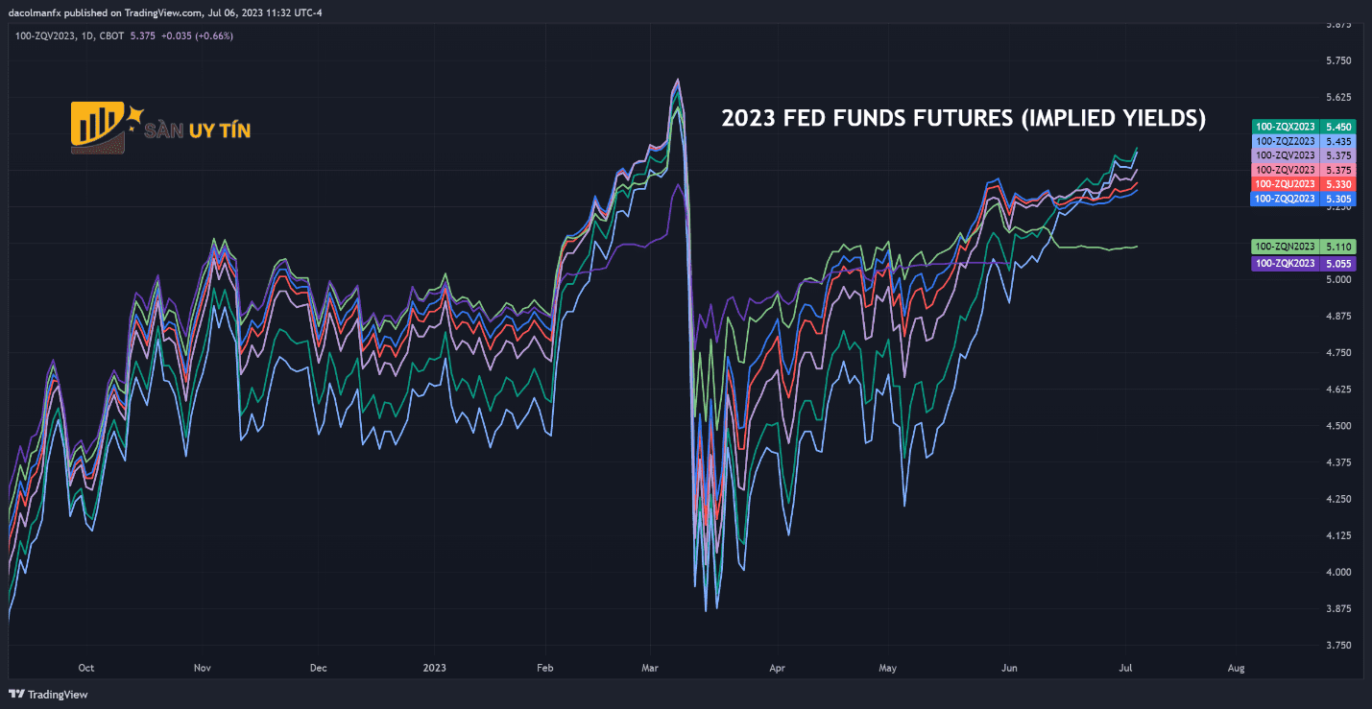Screen dimensions: 1372x709
Task: Click the 'Oct' label on time axis
Action: point(85,668)
